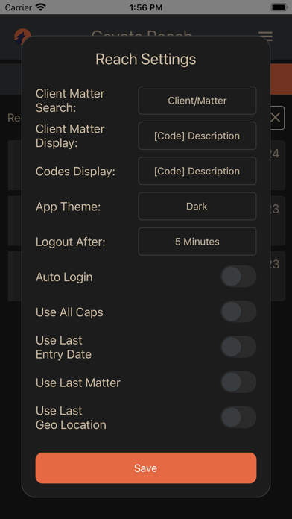Viewport: 292px width, 519px height.
Task: Tap the orange banner behind the dialog
Action: [x=281, y=79]
